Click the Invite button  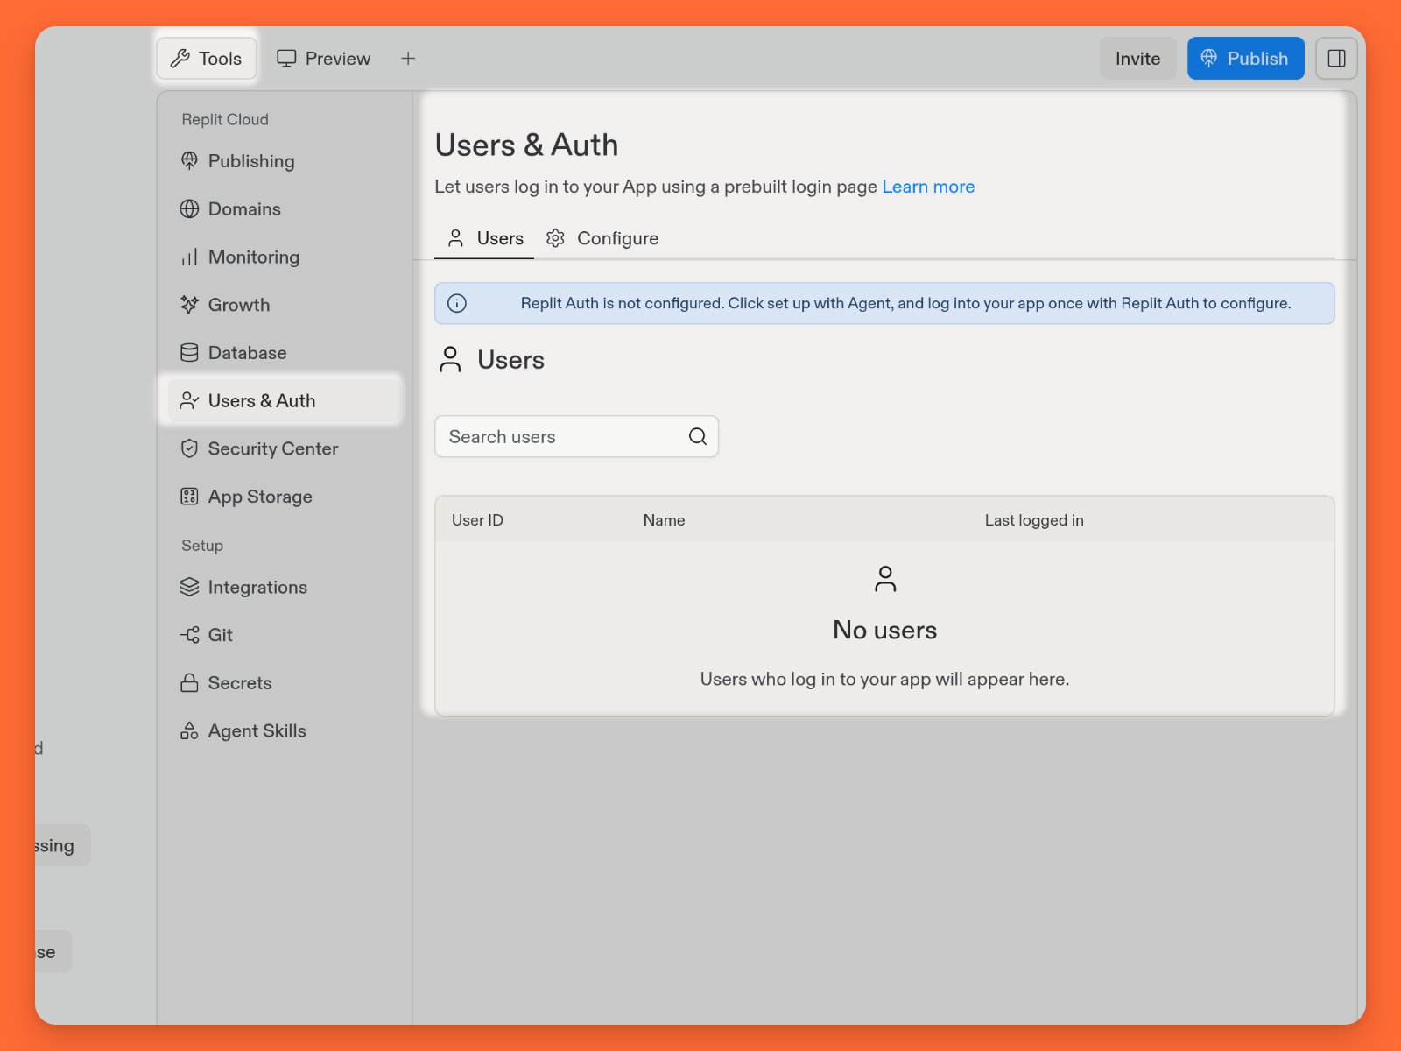[1137, 59]
